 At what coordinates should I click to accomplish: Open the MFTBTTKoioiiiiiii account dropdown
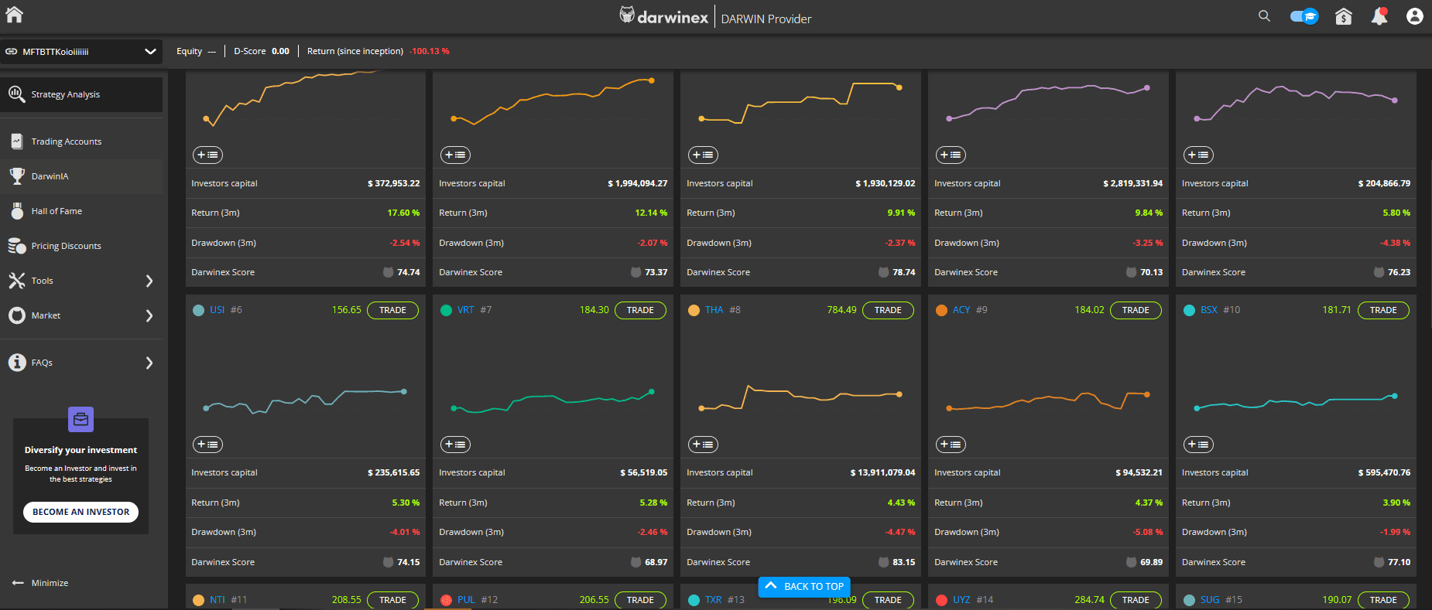(81, 52)
